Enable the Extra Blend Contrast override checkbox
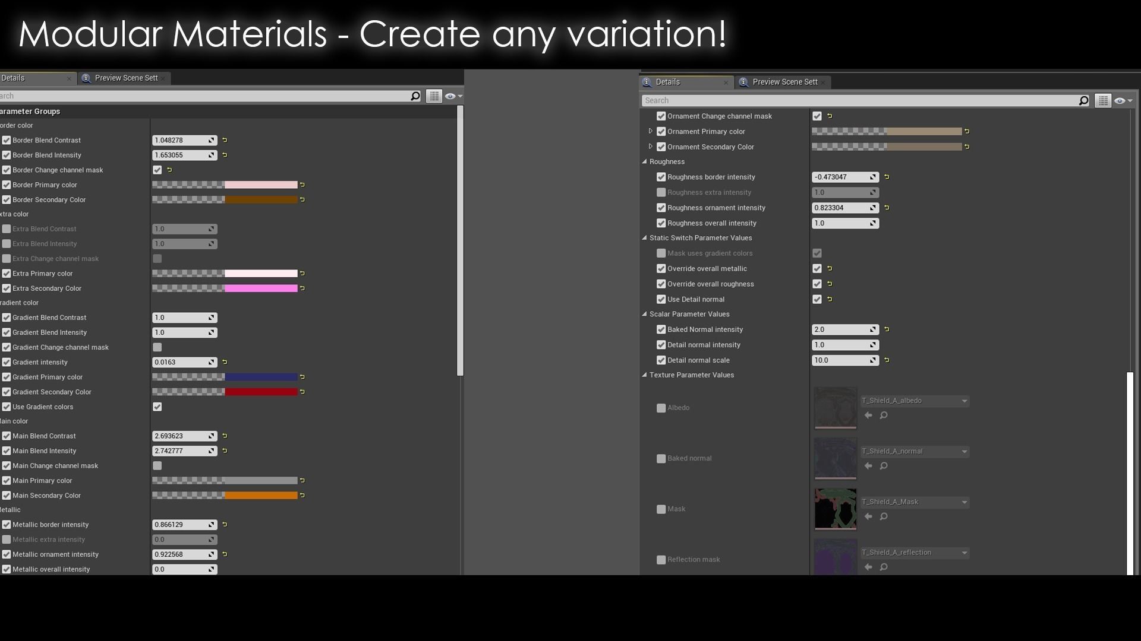The image size is (1141, 641). click(7, 229)
